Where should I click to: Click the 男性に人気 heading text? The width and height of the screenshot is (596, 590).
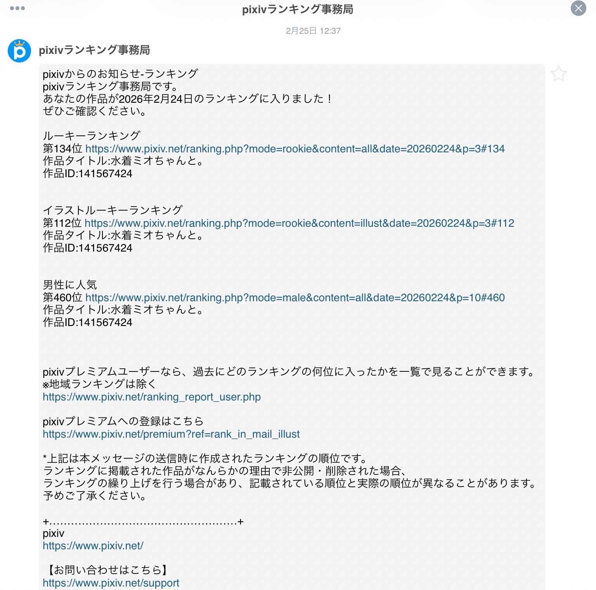coord(70,285)
